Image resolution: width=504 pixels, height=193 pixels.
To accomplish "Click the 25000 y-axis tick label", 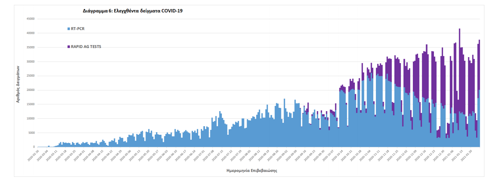I will pos(30,76).
